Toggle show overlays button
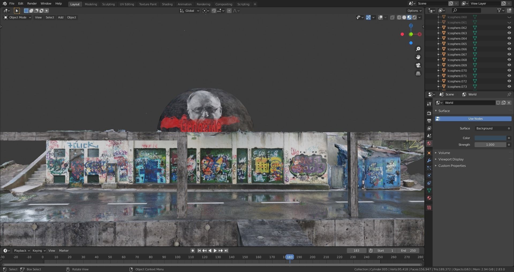Screen dimensions: 514x272 [380, 17]
